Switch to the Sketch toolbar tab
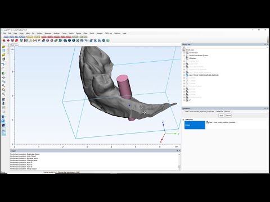The height and width of the screenshot is (202, 270). pyautogui.click(x=50, y=37)
